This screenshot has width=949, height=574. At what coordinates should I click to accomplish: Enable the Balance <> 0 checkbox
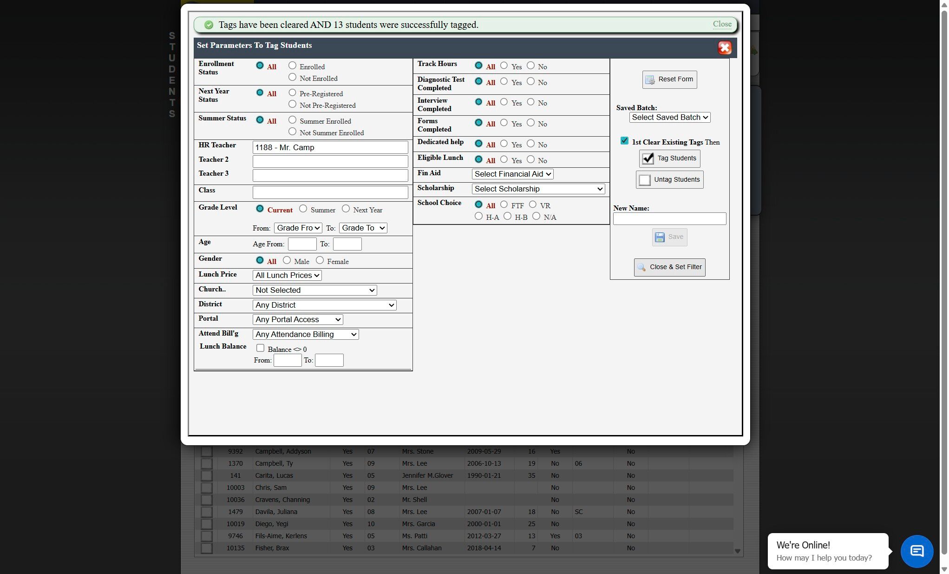(x=260, y=348)
